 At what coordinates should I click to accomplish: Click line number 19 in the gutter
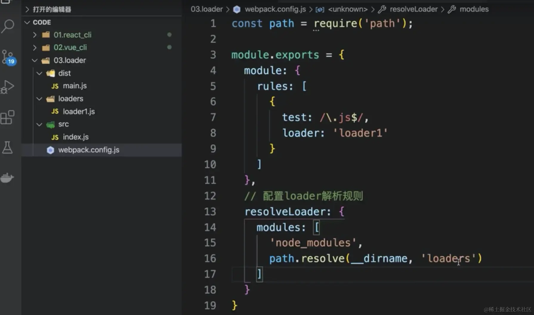[210, 305]
